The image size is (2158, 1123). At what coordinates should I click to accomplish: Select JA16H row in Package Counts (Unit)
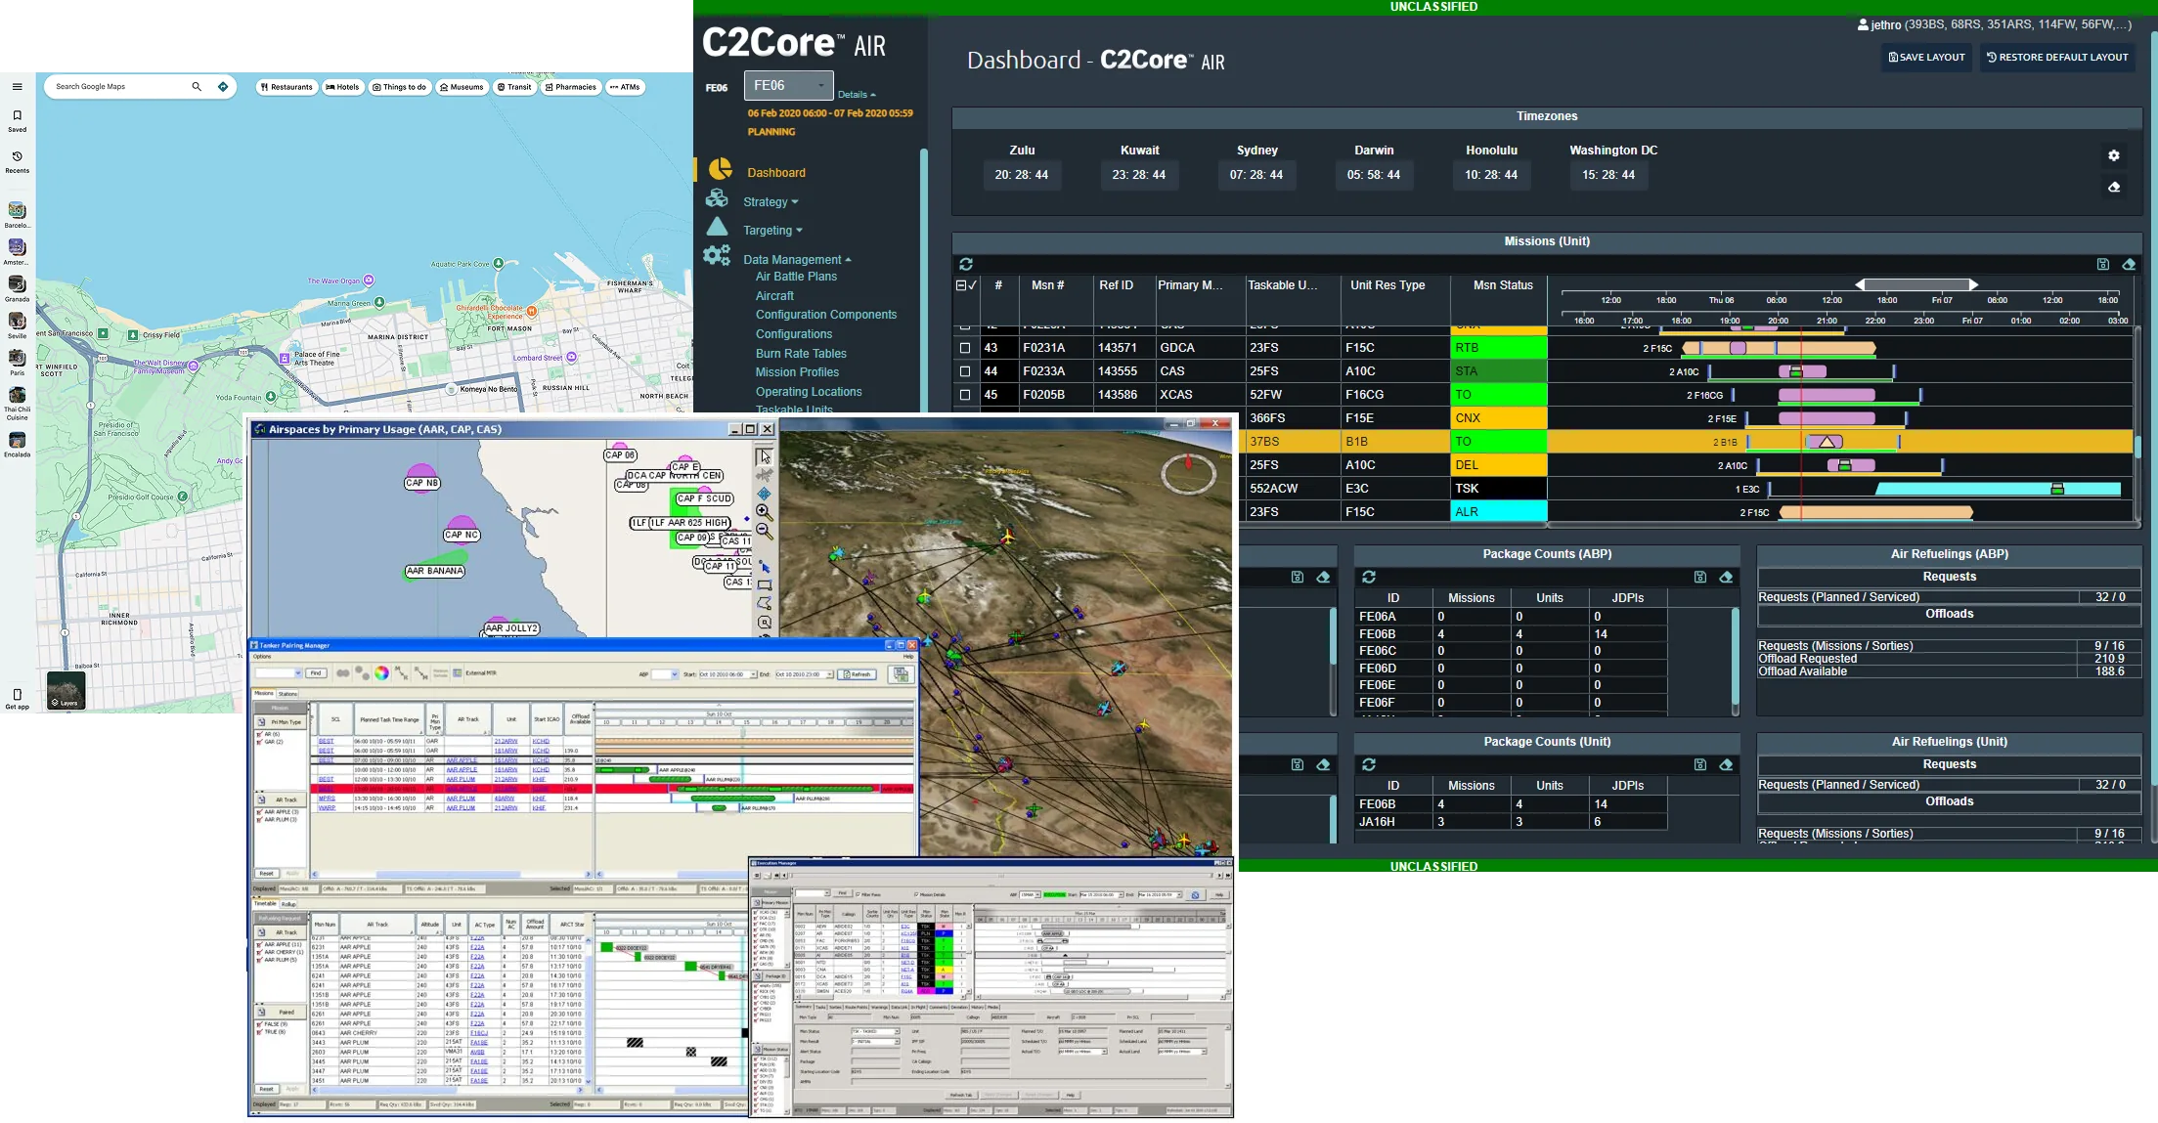1511,822
